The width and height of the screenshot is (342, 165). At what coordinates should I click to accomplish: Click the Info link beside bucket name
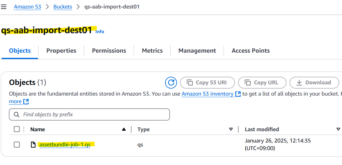(x=100, y=31)
